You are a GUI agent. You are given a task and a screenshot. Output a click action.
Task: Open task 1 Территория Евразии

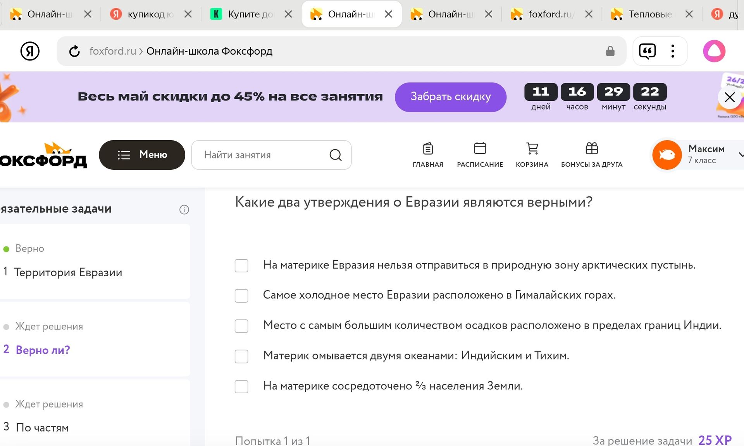pos(68,272)
